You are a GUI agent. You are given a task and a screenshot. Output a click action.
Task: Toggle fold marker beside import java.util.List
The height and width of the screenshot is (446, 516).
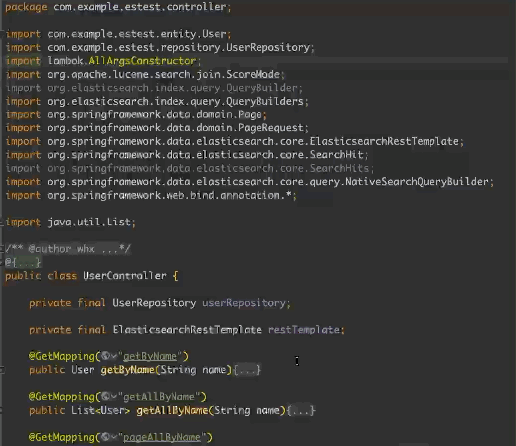pyautogui.click(x=1, y=223)
